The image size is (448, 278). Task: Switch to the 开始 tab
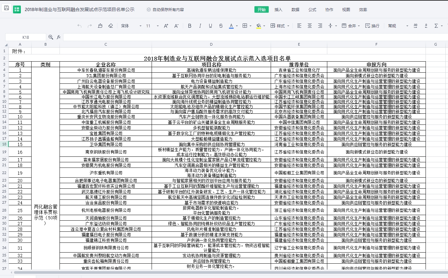(x=262, y=10)
